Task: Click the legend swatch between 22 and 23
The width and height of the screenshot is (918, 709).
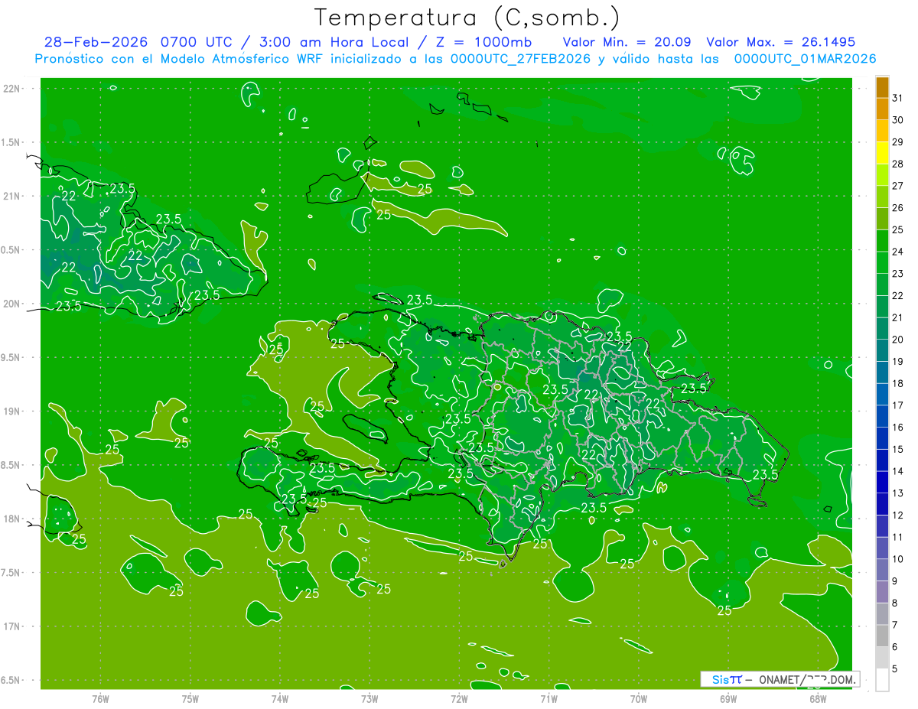Action: (x=882, y=285)
